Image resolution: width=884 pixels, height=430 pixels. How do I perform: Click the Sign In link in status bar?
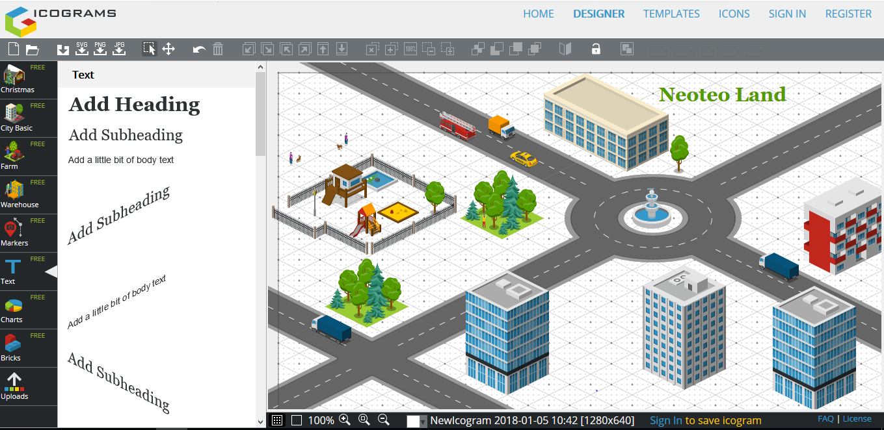665,420
